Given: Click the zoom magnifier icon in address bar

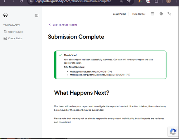Looking at the screenshot, I should [121, 1].
